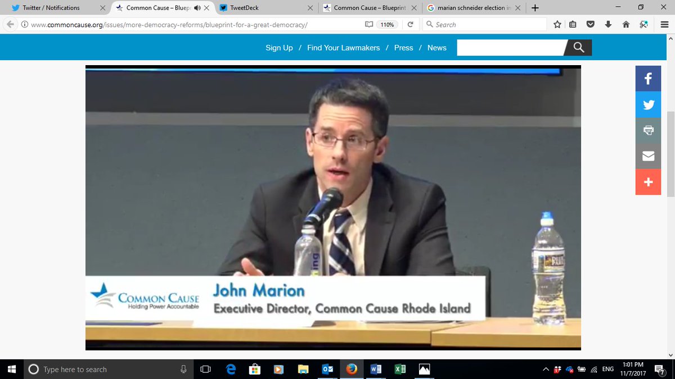The image size is (675, 379).
Task: Click the John Marion video frame
Action: 333,208
